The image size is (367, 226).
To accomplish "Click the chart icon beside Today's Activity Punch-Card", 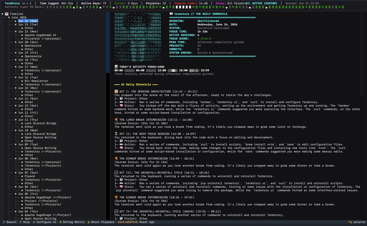I will pyautogui.click(x=116, y=67).
